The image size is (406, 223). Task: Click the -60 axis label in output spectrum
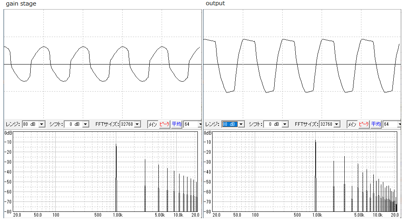(x=208, y=192)
